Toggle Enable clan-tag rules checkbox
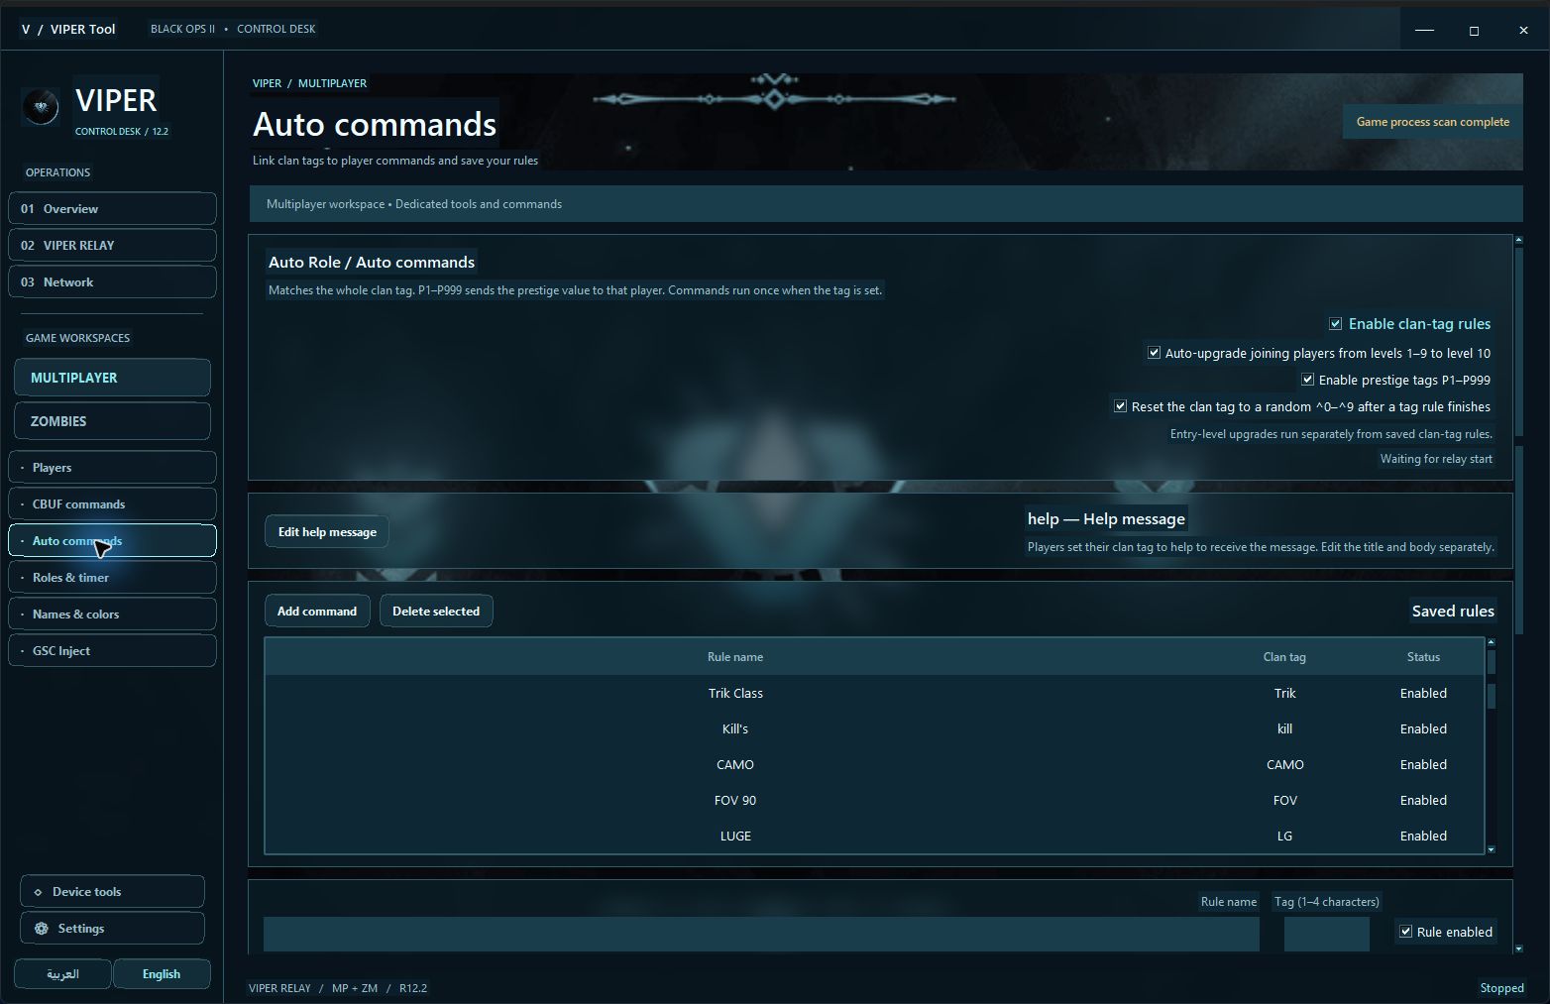Viewport: 1550px width, 1004px height. click(x=1335, y=324)
